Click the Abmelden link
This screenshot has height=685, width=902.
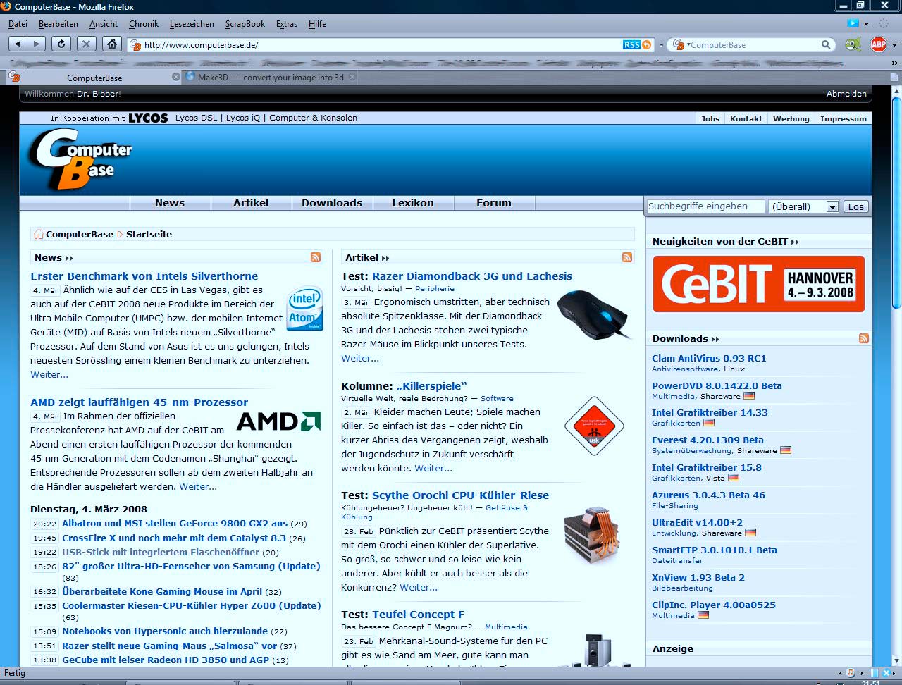[846, 94]
